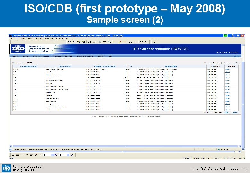The width and height of the screenshot is (250, 173).
Task: Select the text tool 'A' icon in Hardcopy toolbar
Action: 130,42
